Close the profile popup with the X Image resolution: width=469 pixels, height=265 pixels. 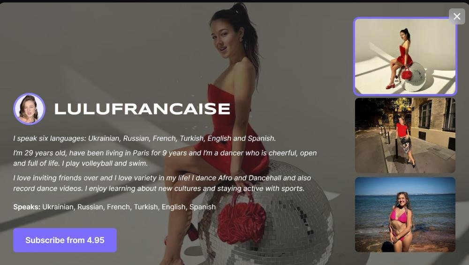click(x=457, y=16)
